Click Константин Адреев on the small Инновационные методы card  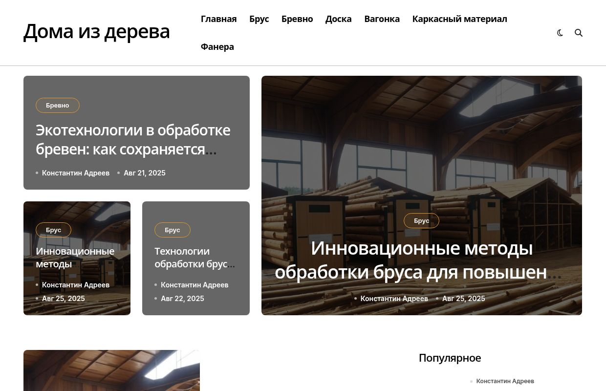(76, 285)
